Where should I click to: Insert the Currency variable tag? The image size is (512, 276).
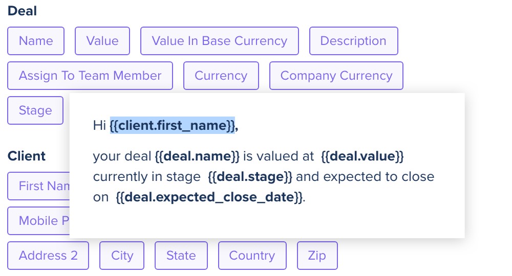click(221, 76)
